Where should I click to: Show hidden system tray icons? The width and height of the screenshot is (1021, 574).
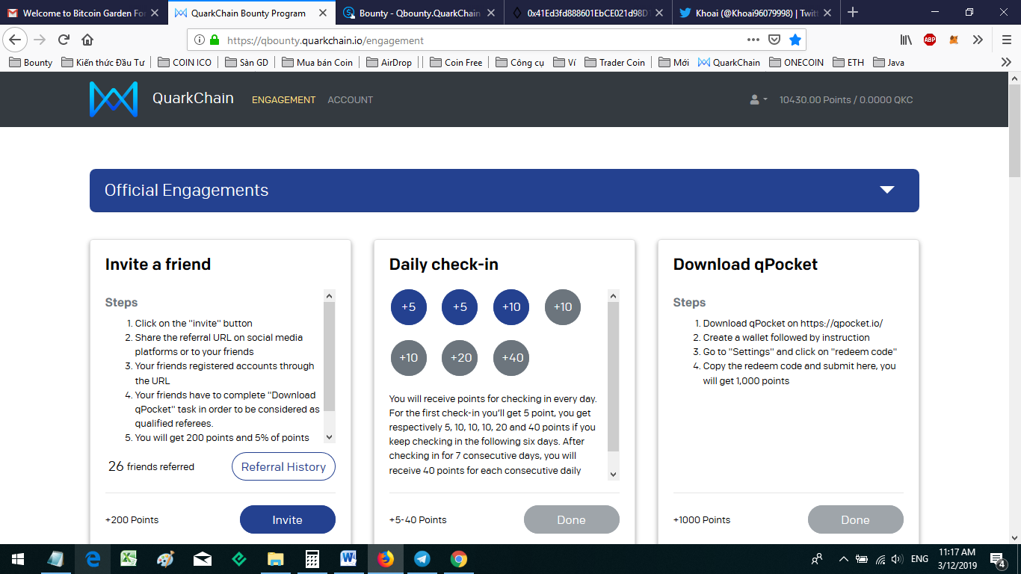click(x=844, y=559)
